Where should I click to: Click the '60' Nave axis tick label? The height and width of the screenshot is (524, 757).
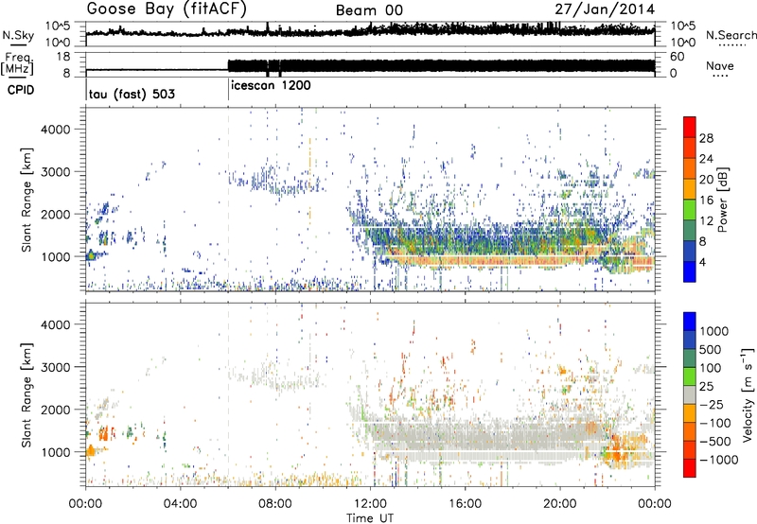coord(677,57)
